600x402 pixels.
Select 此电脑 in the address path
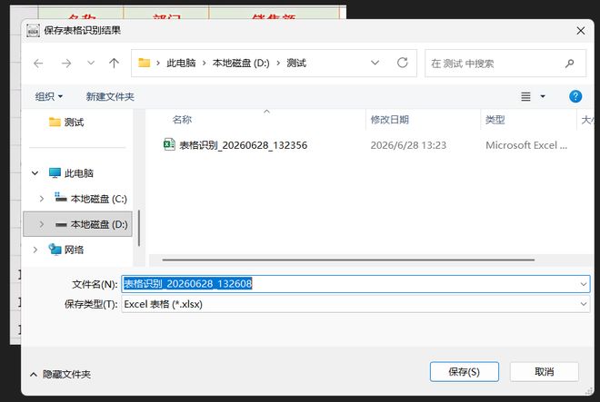coord(181,63)
